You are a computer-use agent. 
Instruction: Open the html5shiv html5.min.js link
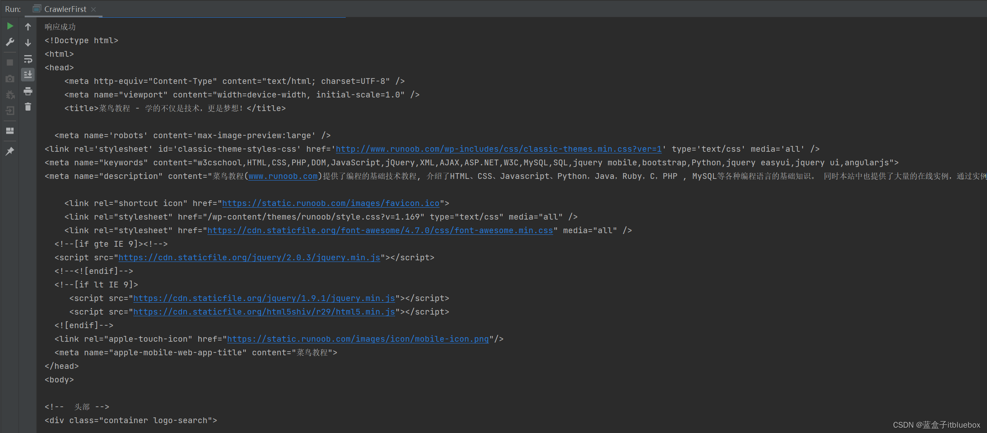(264, 312)
